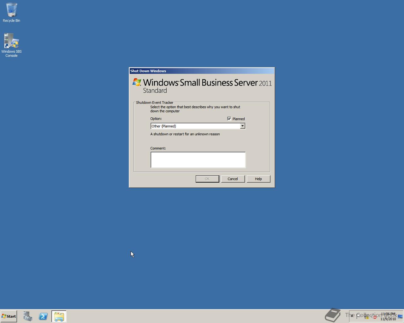
Task: Show hidden tray icons chevron
Action: [x=352, y=316]
